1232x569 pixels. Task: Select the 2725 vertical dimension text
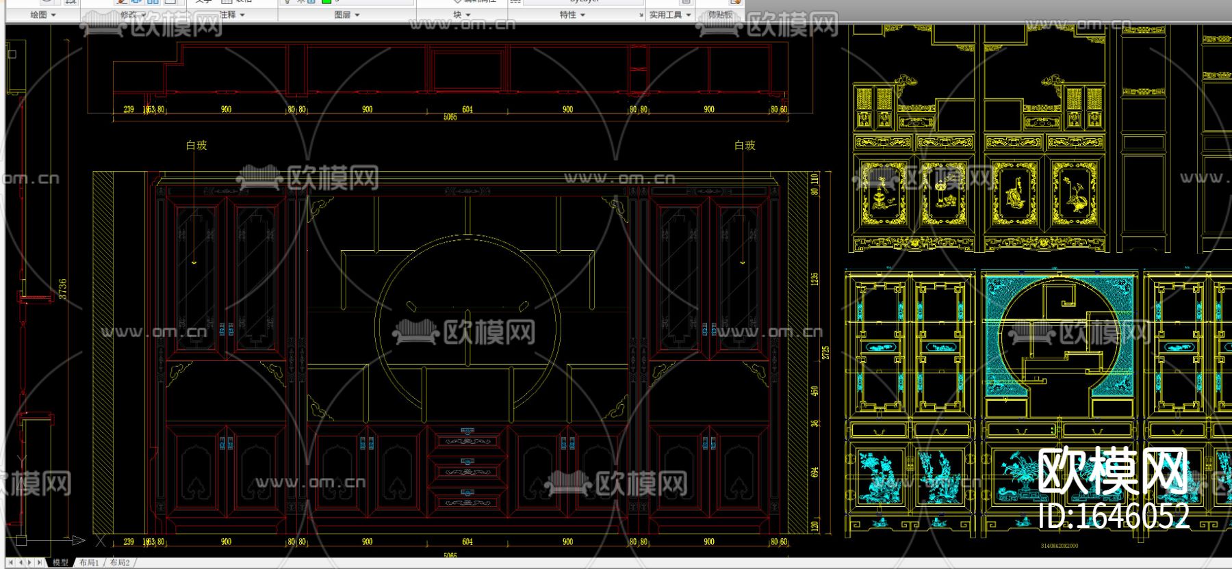[x=825, y=352]
